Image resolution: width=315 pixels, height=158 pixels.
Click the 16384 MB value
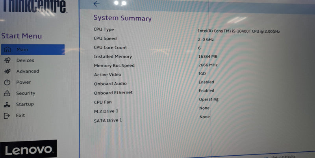208,57
